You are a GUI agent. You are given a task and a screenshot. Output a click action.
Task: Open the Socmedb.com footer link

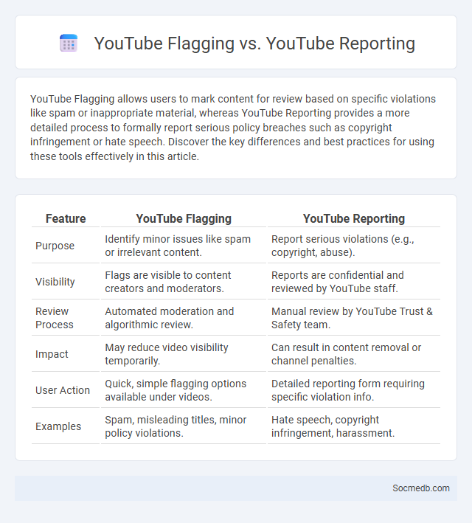[420, 488]
